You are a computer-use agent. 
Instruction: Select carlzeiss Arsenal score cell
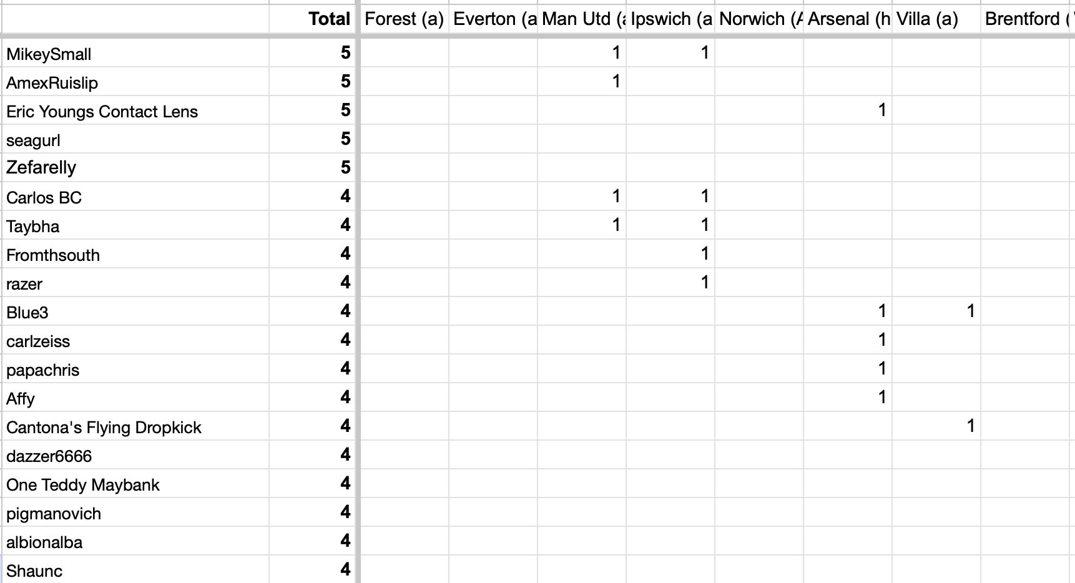pyautogui.click(x=848, y=340)
